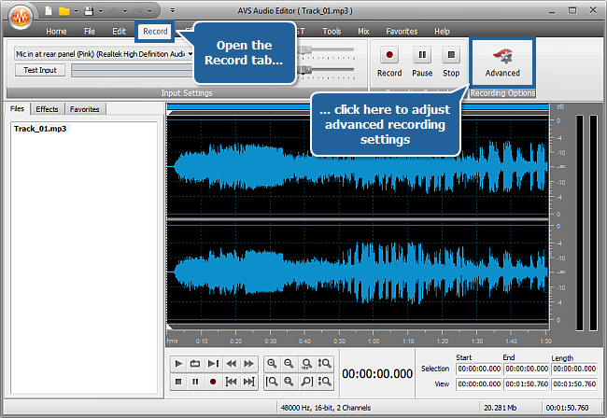Viewport: 607px width, 418px height.
Task: Create a new file from quick access toolbar
Action: pyautogui.click(x=49, y=11)
